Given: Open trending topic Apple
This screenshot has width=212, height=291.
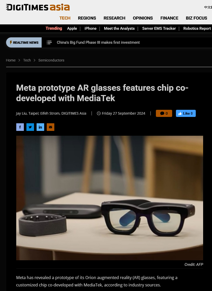Looking at the screenshot, I should point(72,28).
